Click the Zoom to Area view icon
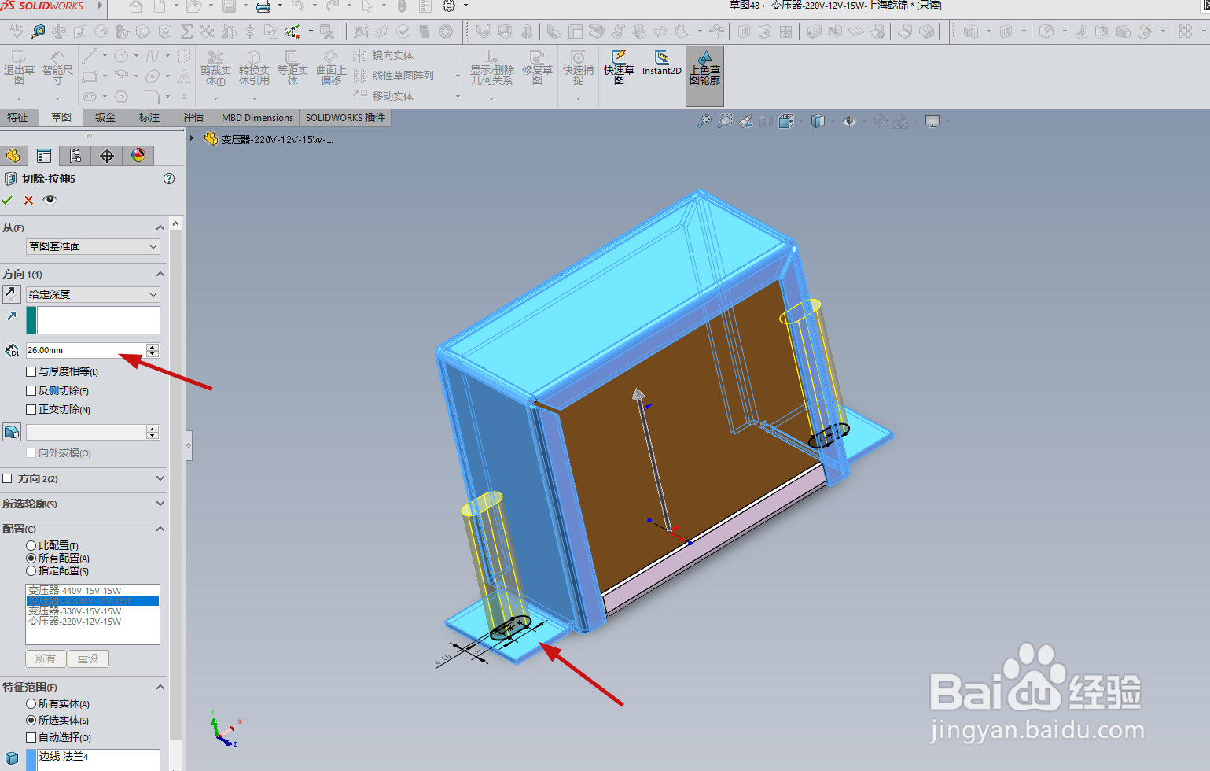1210x771 pixels. (725, 121)
